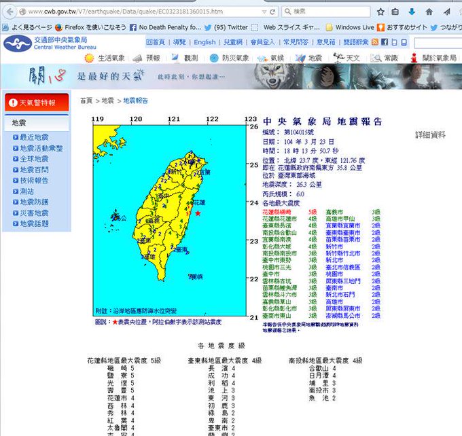Open 地震 earthquake menu
The image size is (462, 436).
pos(308,58)
